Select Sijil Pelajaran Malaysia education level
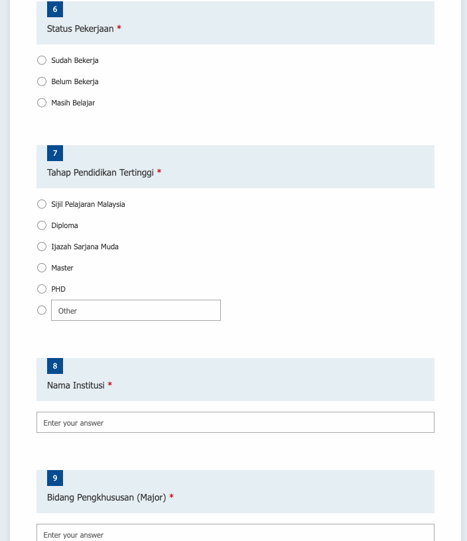Screen dimensions: 467x541 coord(42,204)
